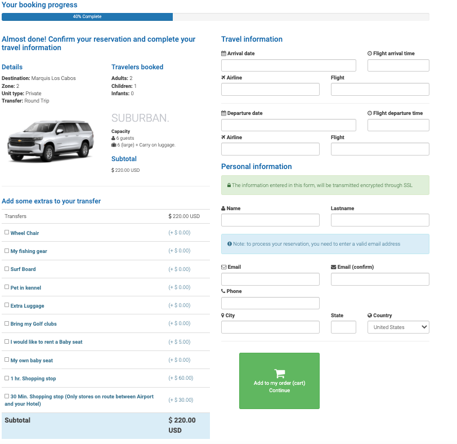Select the 1 hr. Shopping stop checkbox
Screen dimensions: 457x444
[x=7, y=378]
